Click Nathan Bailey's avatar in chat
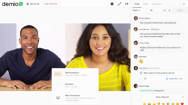This screenshot has width=188, height=105. pyautogui.click(x=136, y=43)
